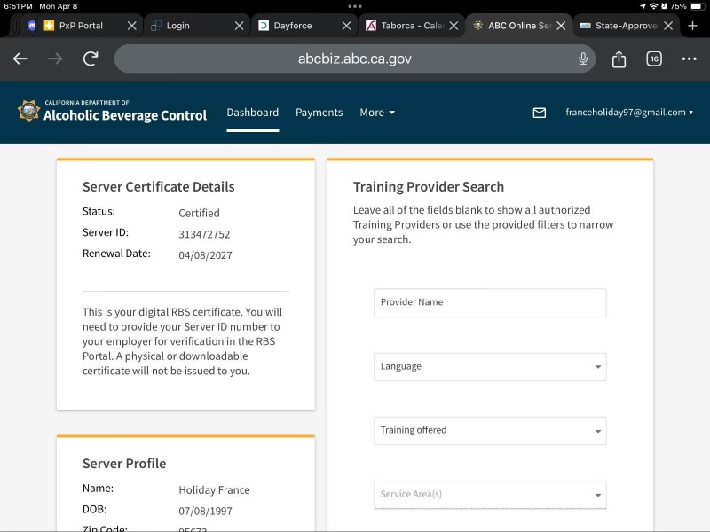Click the Provider Name input field

coord(490,302)
